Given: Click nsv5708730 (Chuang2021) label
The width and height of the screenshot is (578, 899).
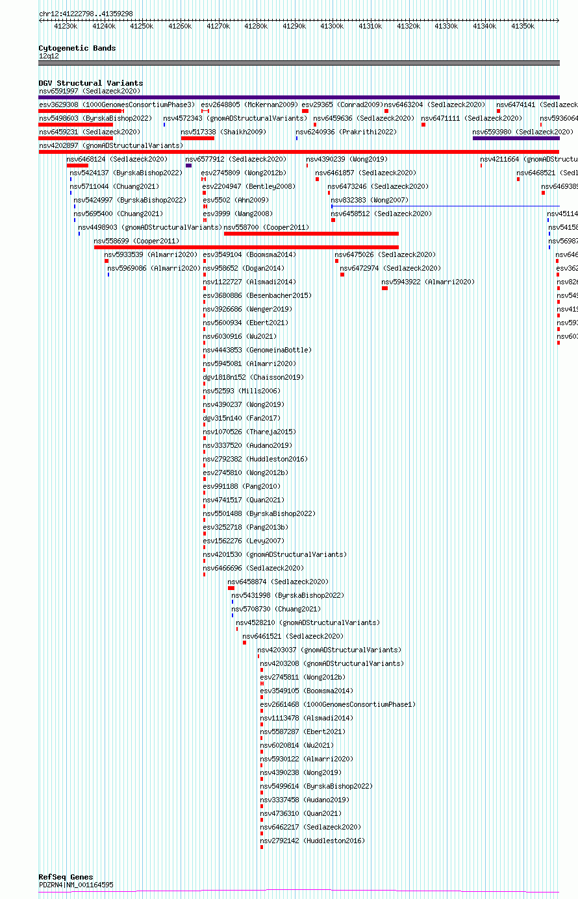Looking at the screenshot, I should tap(276, 609).
